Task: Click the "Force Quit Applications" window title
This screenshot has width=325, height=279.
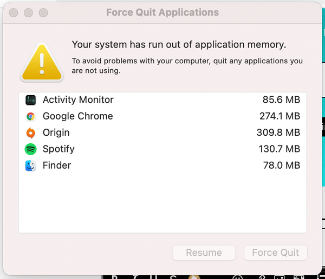Action: tap(162, 12)
